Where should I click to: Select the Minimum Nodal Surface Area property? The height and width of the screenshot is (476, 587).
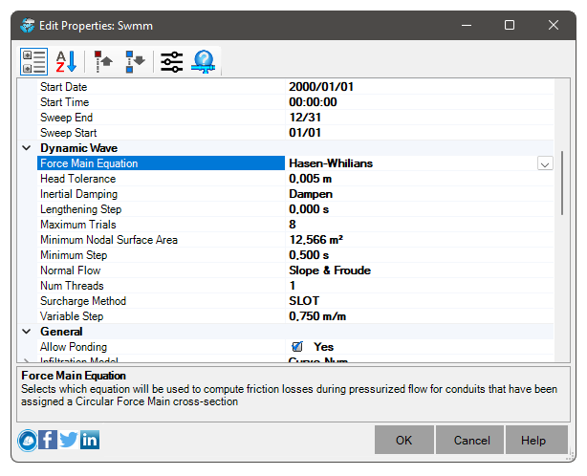pyautogui.click(x=109, y=240)
